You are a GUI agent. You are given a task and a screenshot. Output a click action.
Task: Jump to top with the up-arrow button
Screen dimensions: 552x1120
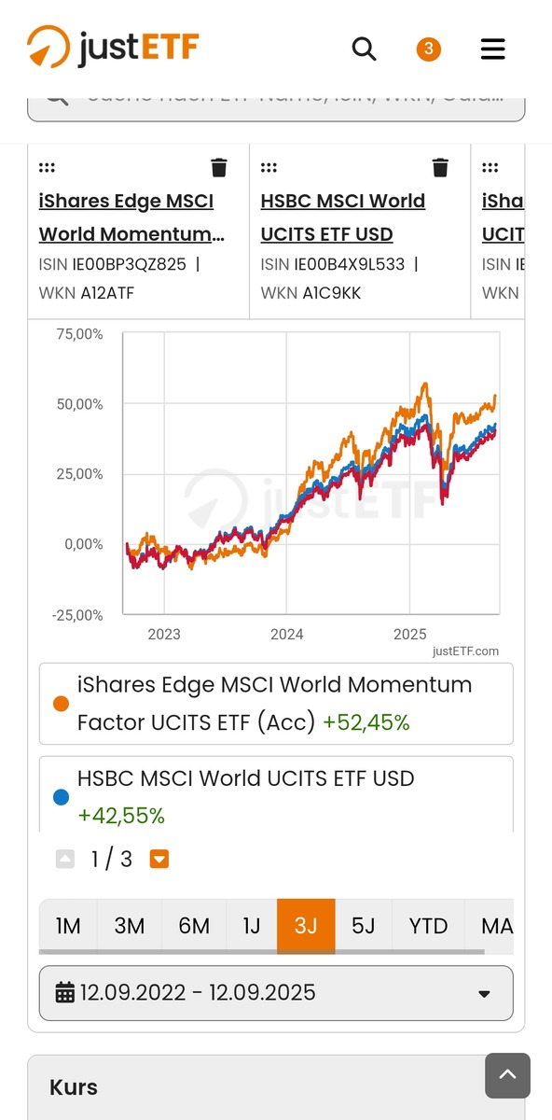[x=507, y=1075]
